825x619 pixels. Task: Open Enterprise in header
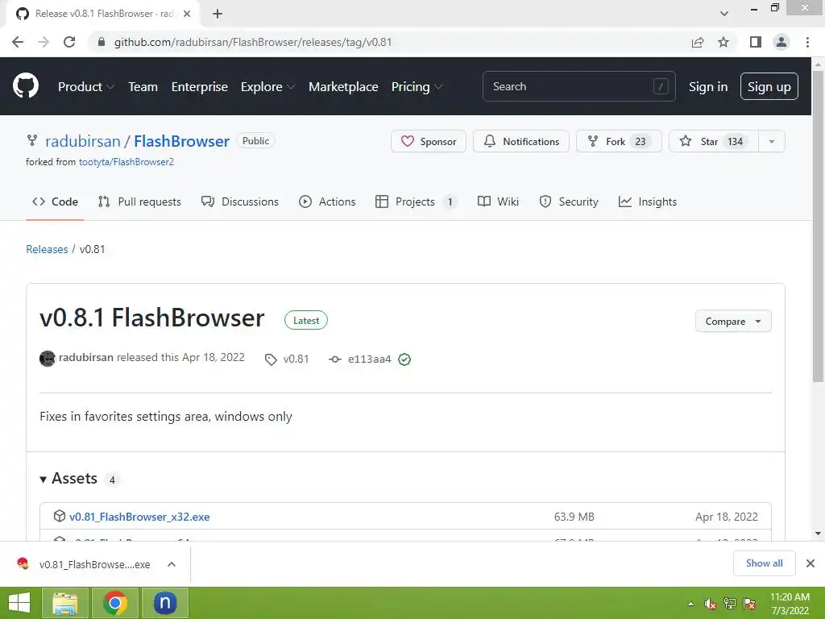[x=200, y=87]
